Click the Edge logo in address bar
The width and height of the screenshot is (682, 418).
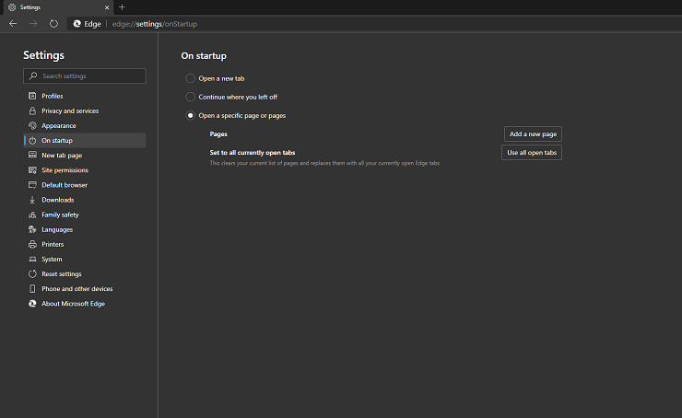(77, 23)
